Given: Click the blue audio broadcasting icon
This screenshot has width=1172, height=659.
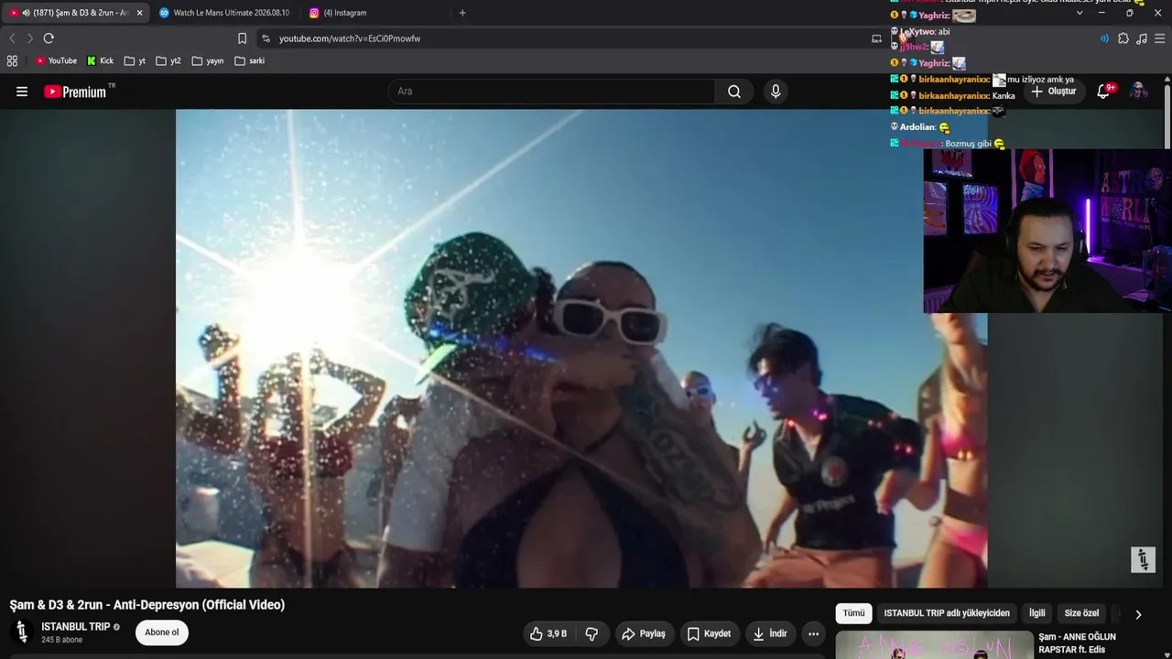Looking at the screenshot, I should coord(1104,38).
